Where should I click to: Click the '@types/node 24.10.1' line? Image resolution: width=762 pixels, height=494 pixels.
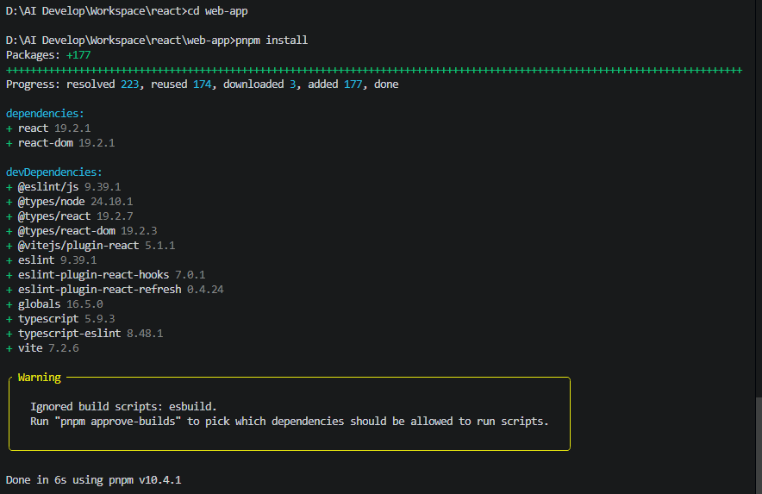tap(69, 201)
